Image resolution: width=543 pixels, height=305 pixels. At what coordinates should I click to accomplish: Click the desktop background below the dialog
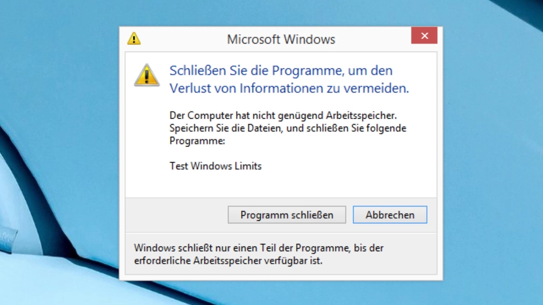click(281, 293)
